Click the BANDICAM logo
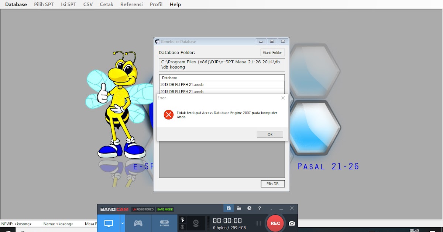Image resolution: width=443 pixels, height=232 pixels. pos(114,209)
